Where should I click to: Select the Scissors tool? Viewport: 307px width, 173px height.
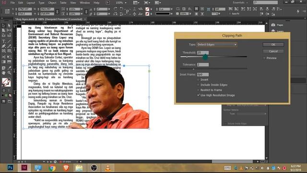(x=3, y=57)
